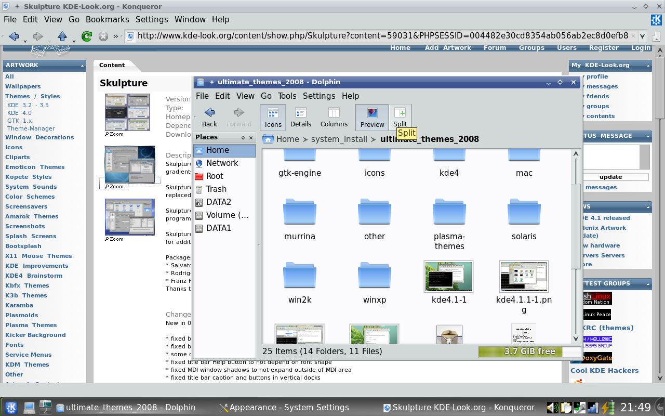Open Konqueror's URL history dropdown
The height and width of the screenshot is (416, 665).
pyautogui.click(x=642, y=36)
